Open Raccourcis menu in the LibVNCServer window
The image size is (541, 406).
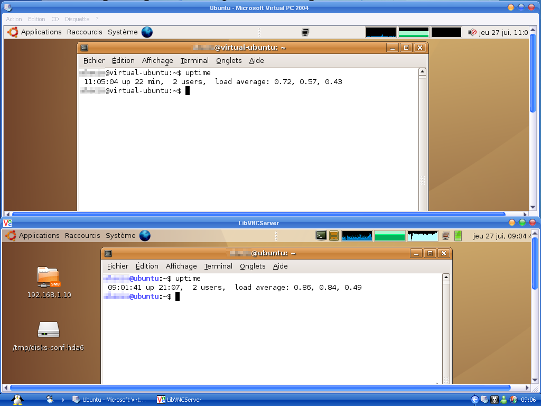coord(82,235)
